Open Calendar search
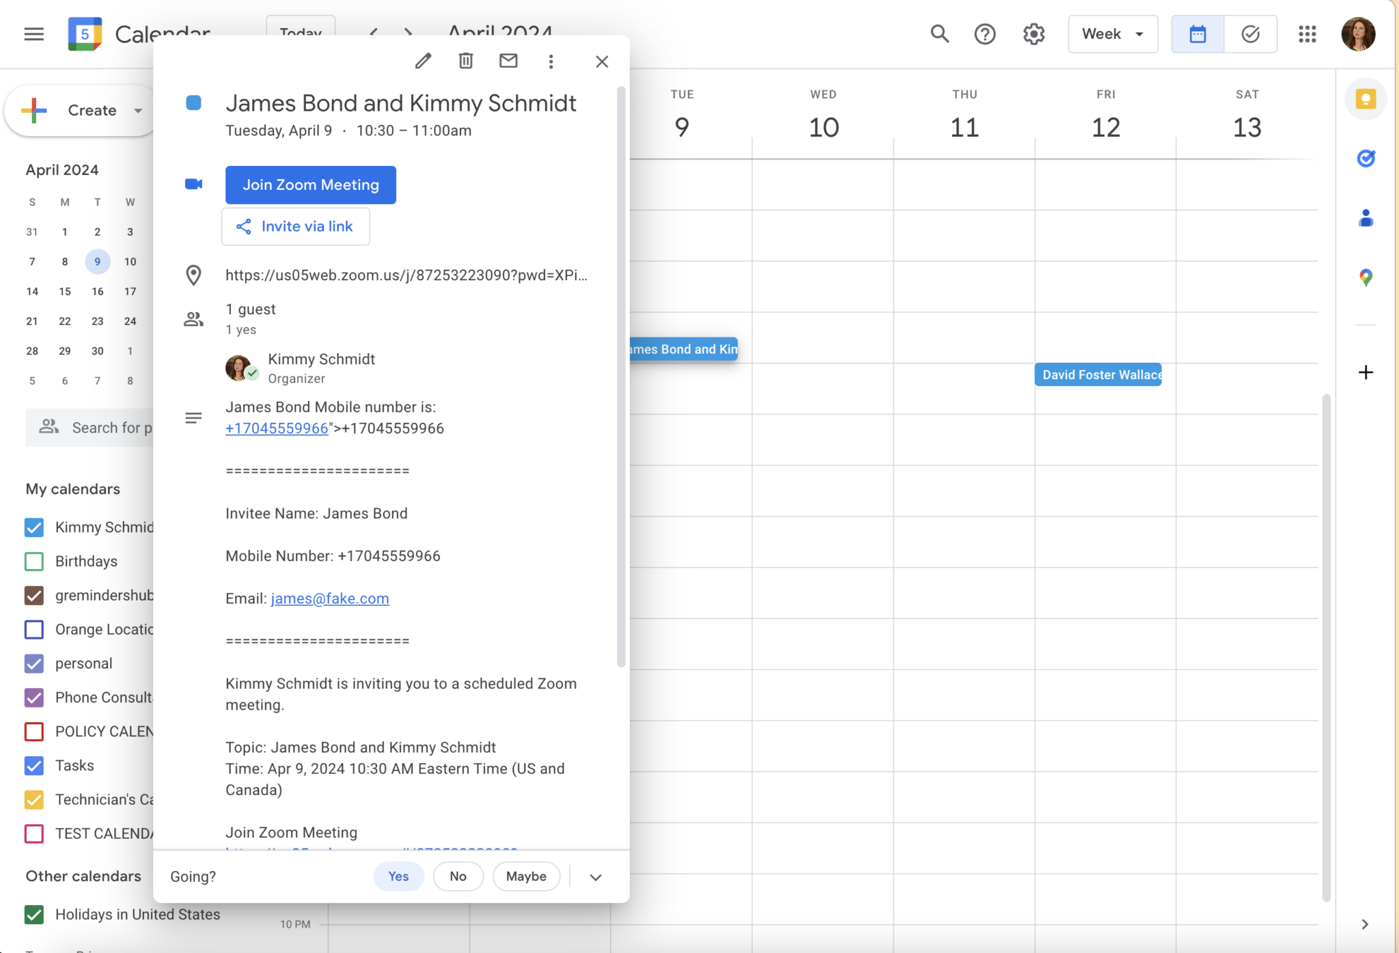Screen dimensions: 1399x953 (939, 33)
